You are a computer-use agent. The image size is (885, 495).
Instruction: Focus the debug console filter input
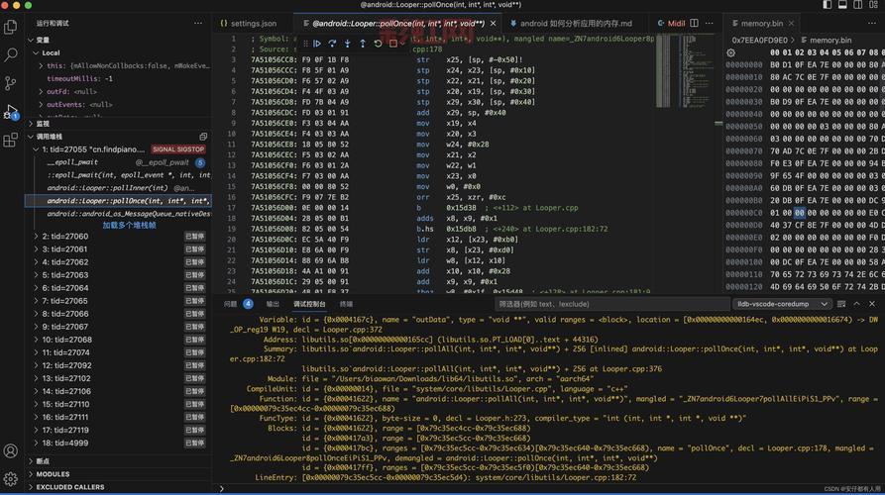(x=611, y=304)
